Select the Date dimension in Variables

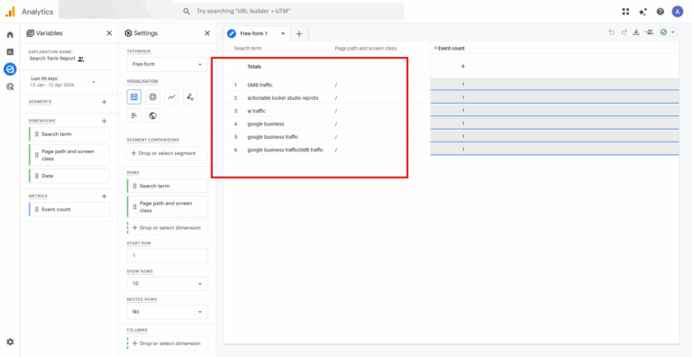pyautogui.click(x=69, y=176)
